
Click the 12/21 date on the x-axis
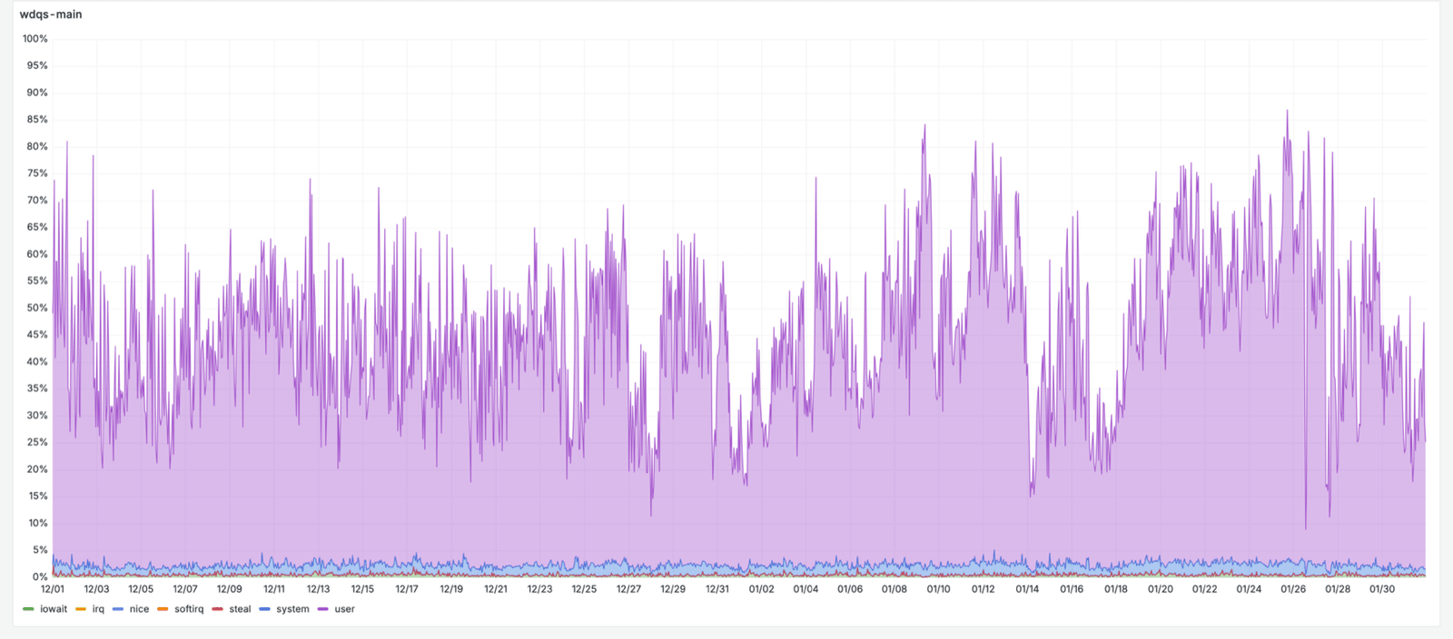click(x=496, y=589)
